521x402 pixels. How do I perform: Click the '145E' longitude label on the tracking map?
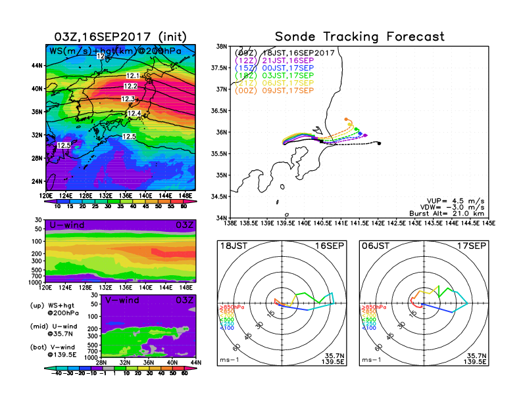point(488,223)
